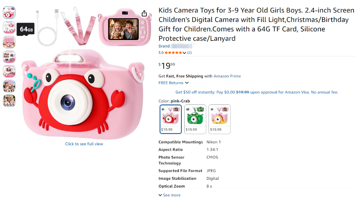
Task: Show the fourth product image thumbnail
Action: point(9,57)
